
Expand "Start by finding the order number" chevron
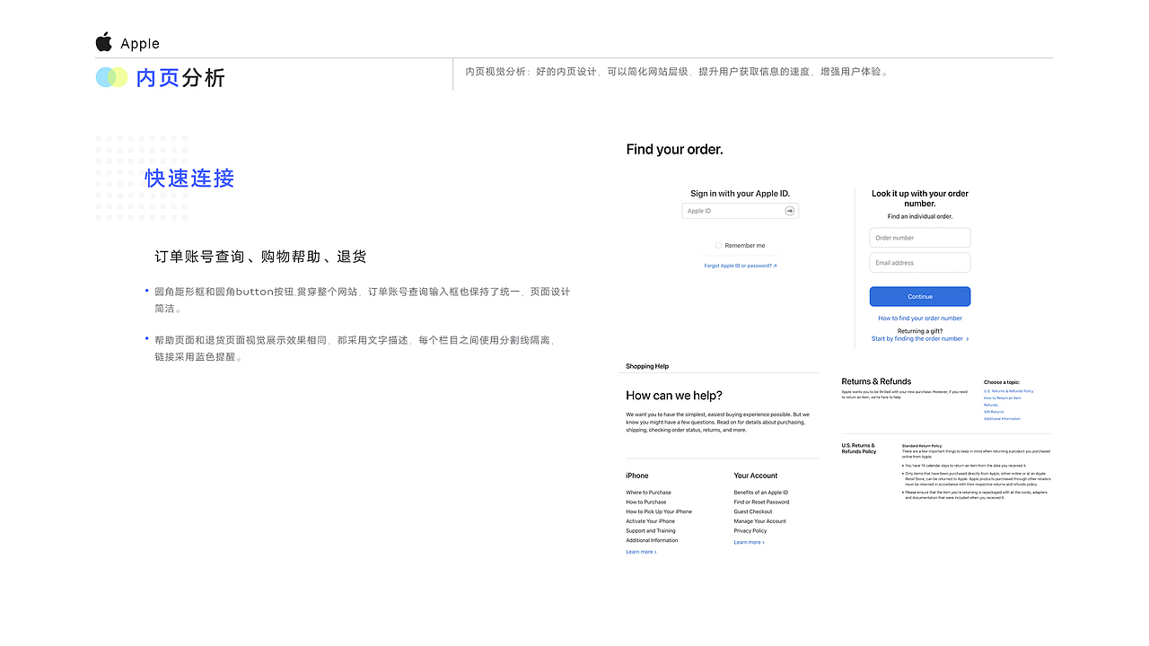click(x=966, y=338)
